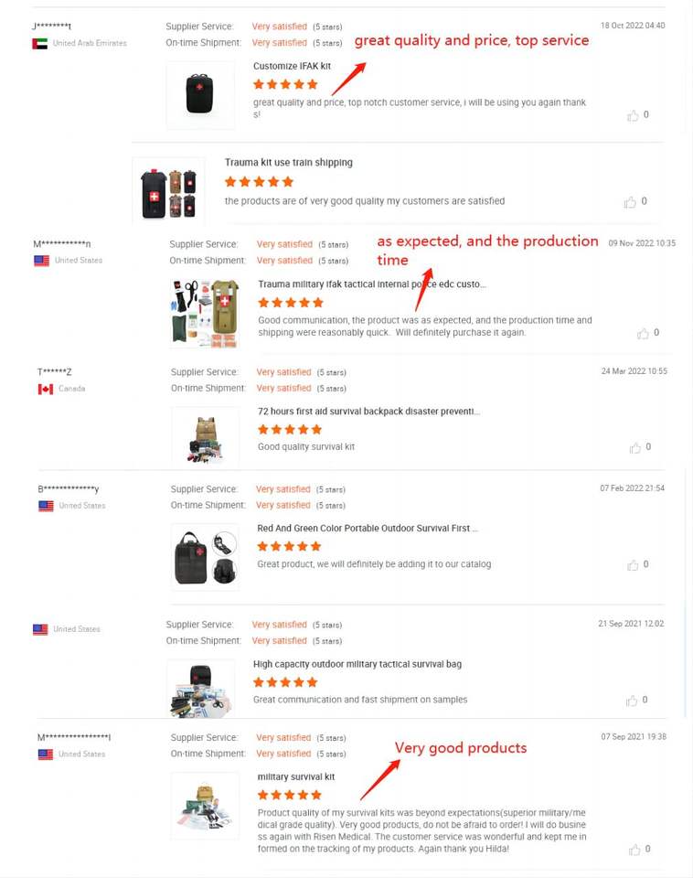This screenshot has height=878, width=693.
Task: Like the Customize IFAK kit review
Action: tap(633, 115)
